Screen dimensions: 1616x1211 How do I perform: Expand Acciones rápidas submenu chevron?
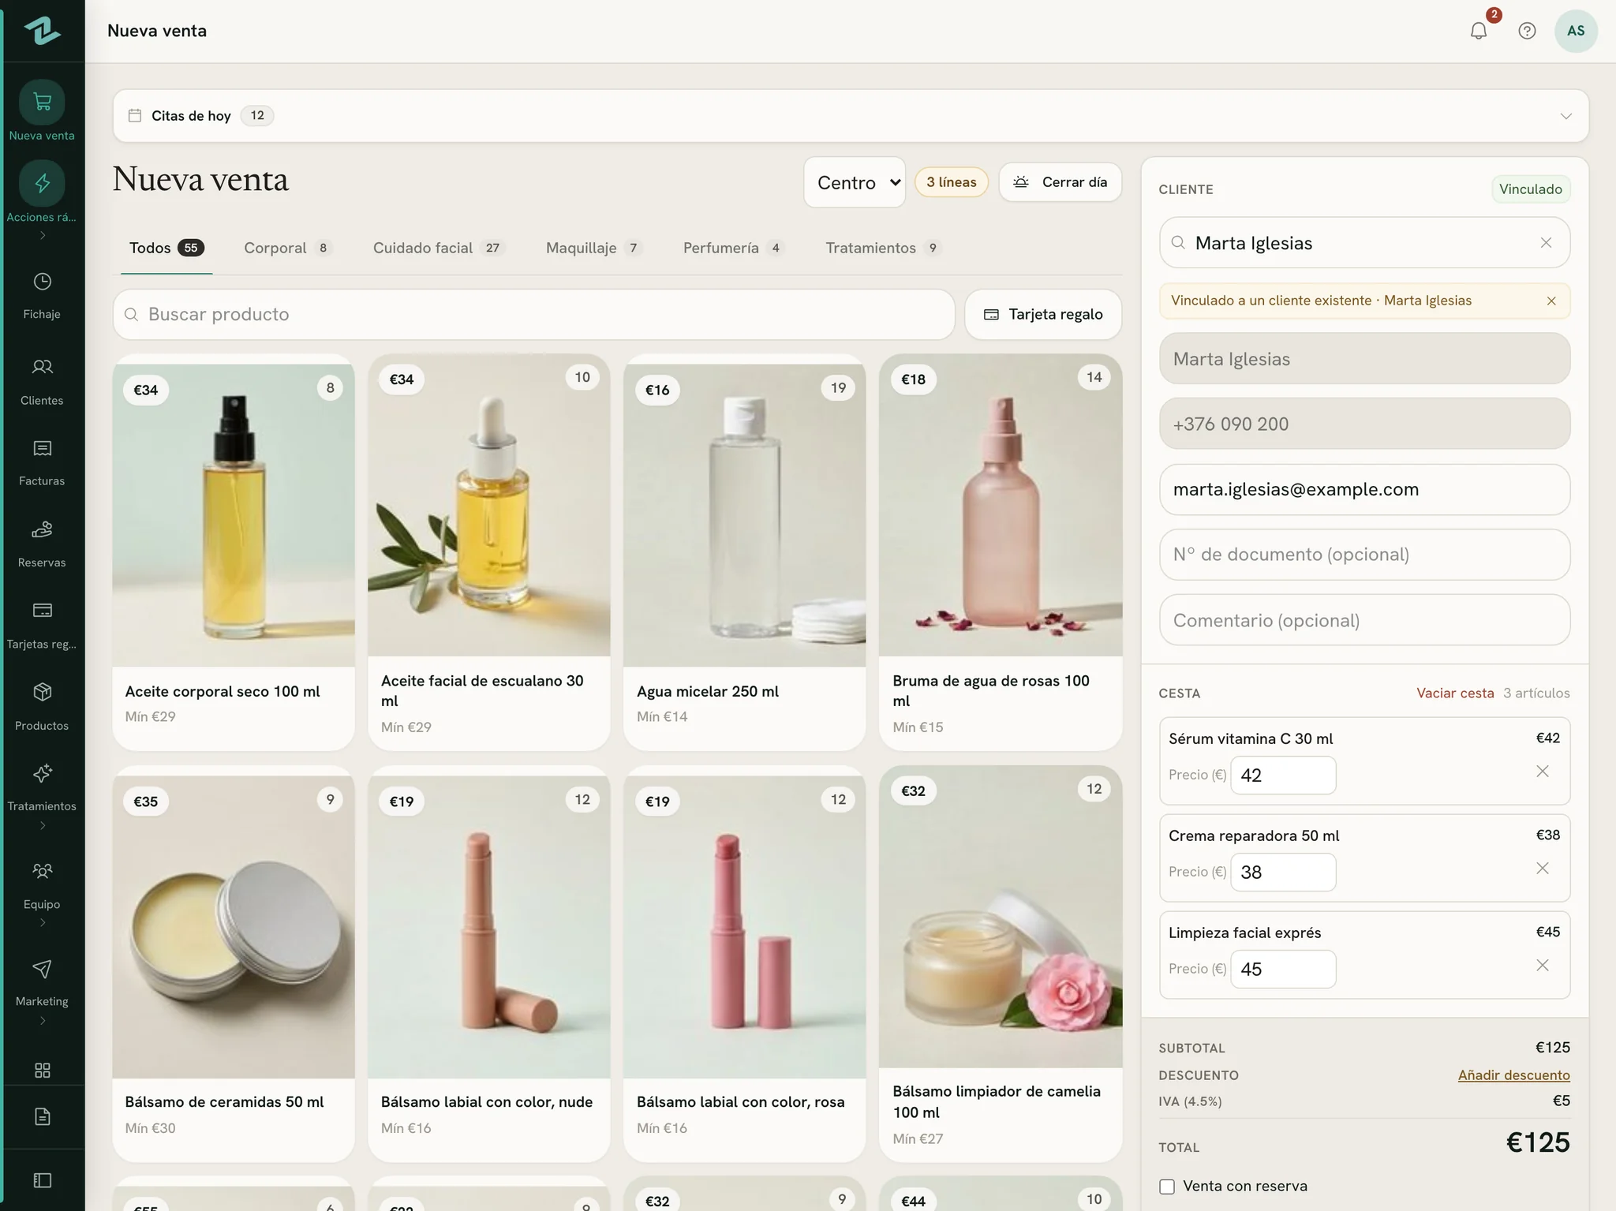(42, 235)
